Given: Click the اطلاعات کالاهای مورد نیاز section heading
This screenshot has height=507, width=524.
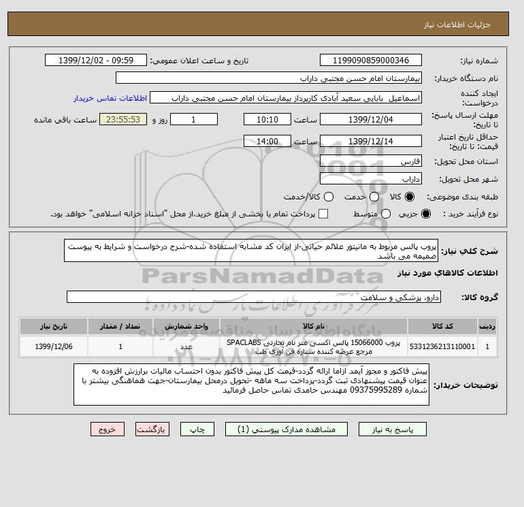Looking at the screenshot, I should (448, 273).
